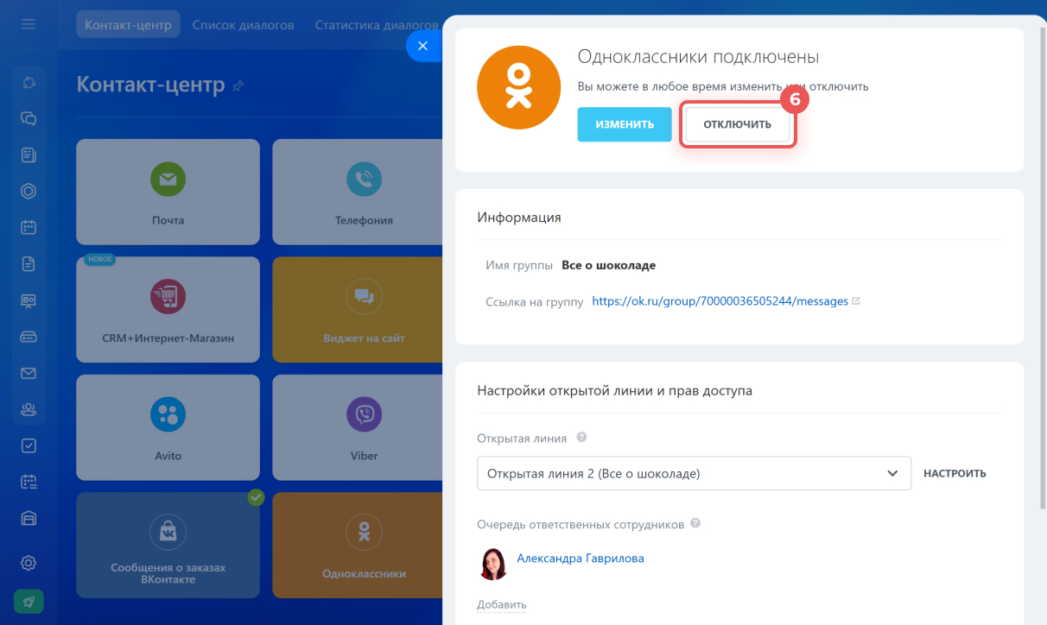Screen dimensions: 1047x625
Task: Click the НАСТРОИТЬ button
Action: 955,473
